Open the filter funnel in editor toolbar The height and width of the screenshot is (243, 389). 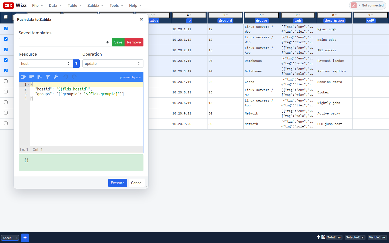(48, 77)
